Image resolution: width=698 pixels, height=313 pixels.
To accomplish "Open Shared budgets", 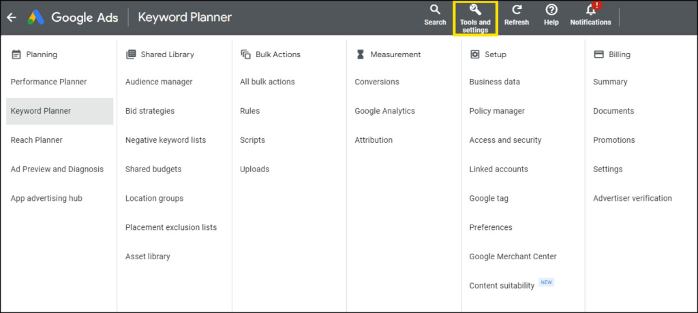I will click(x=153, y=169).
